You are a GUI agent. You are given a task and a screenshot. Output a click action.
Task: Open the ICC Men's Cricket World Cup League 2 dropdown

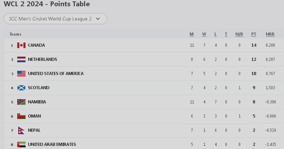click(x=55, y=19)
